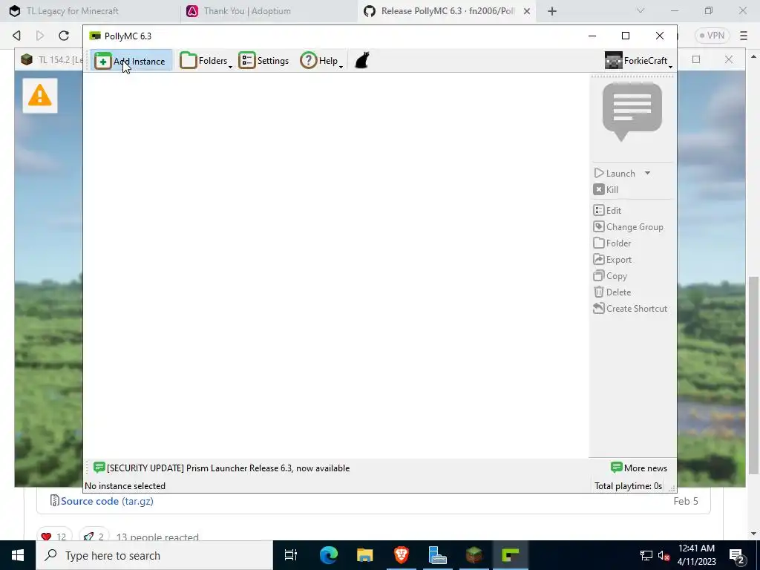Click the black cat icon
Screen dimensions: 760x570
tap(362, 61)
